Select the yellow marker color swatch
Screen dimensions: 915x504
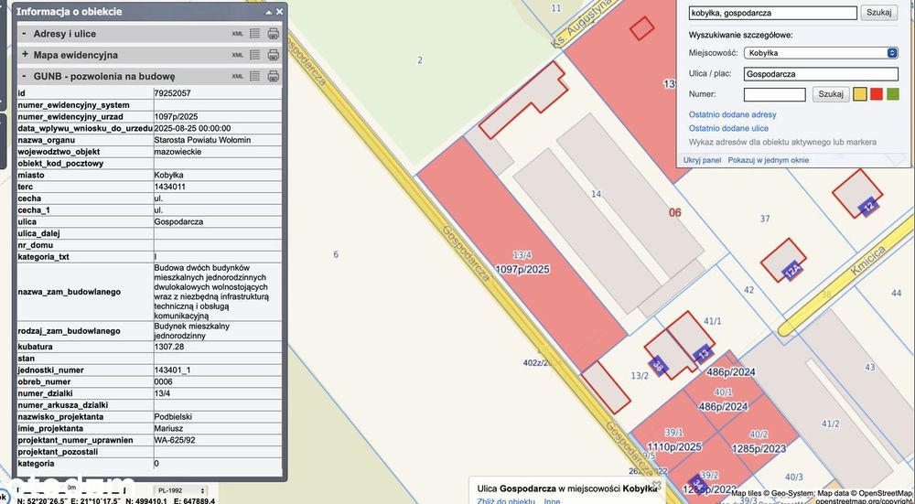(x=859, y=94)
